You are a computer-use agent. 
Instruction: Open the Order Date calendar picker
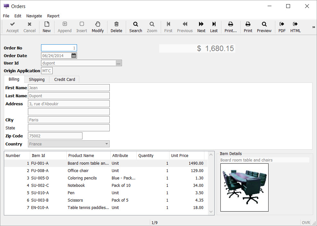[73, 55]
